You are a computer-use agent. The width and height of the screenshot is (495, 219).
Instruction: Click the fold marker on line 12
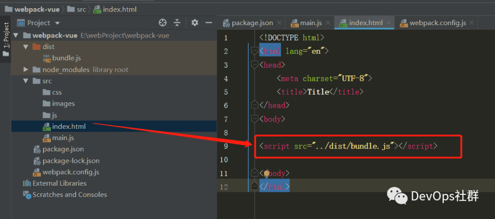pos(254,187)
